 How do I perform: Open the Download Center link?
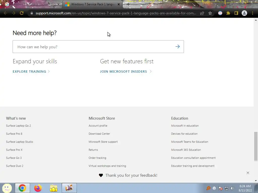(x=99, y=134)
